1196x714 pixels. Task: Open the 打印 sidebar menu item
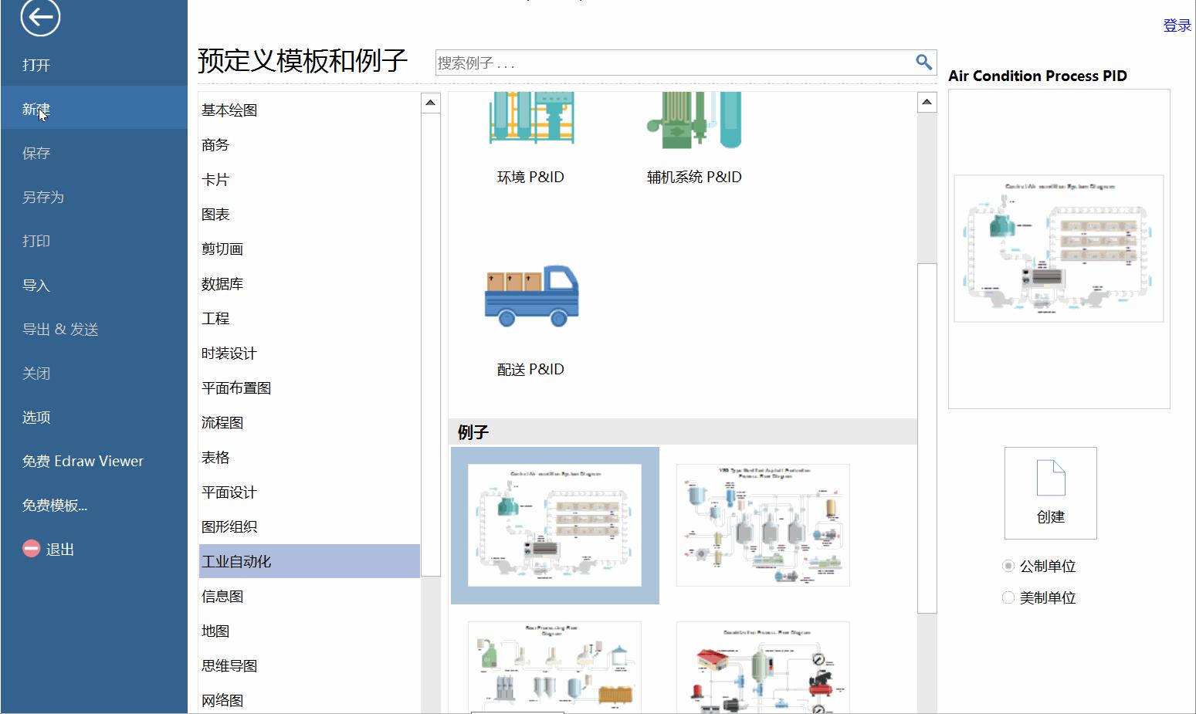36,241
